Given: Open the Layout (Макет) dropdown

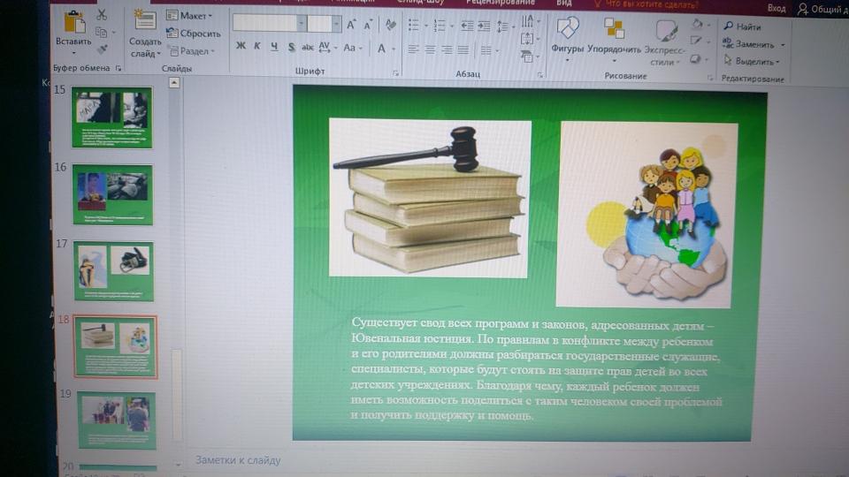Looking at the screenshot, I should 189,16.
